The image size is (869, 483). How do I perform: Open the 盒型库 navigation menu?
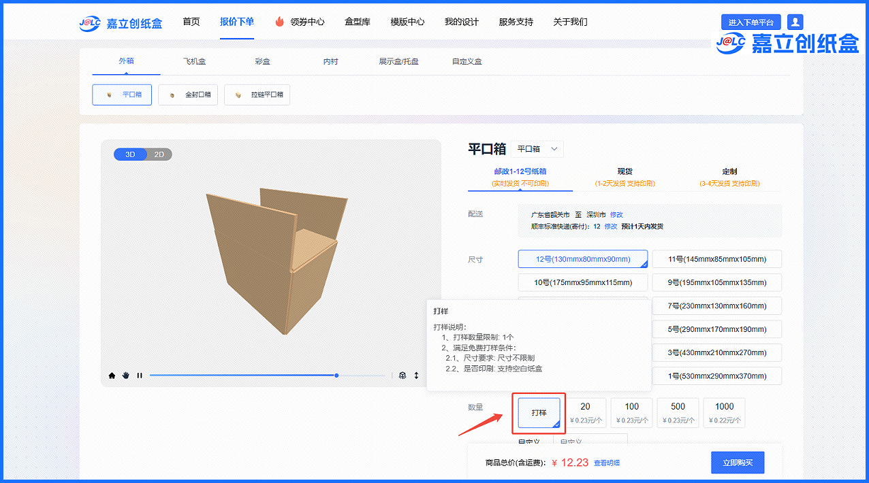click(x=358, y=22)
